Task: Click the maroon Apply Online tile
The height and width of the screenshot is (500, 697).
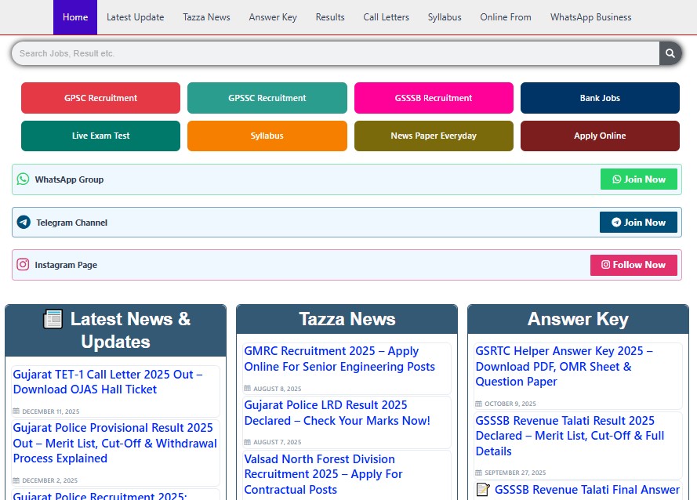Action: (600, 136)
